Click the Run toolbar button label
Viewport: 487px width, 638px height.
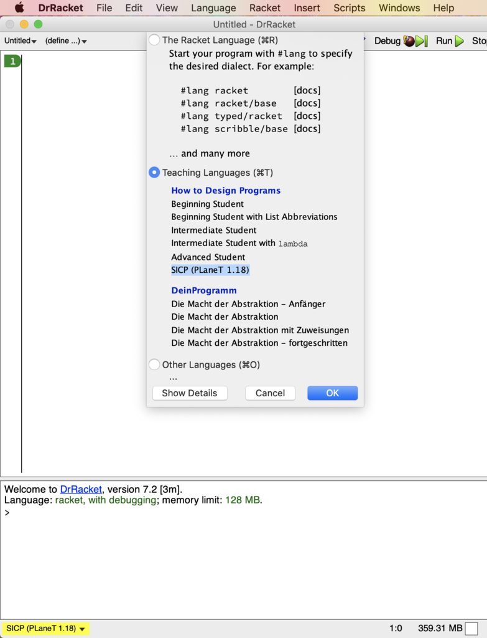pos(444,40)
